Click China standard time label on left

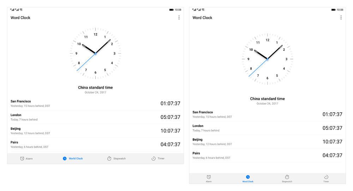(95, 88)
